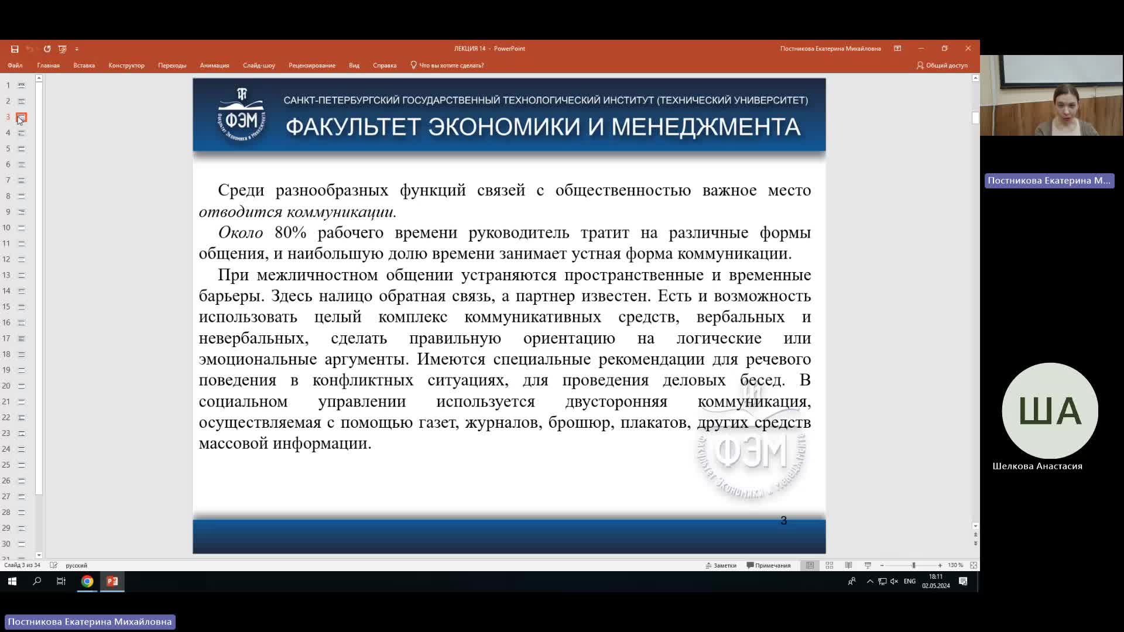Switch to Slide Sorter view icon
The image size is (1124, 632).
tap(830, 565)
